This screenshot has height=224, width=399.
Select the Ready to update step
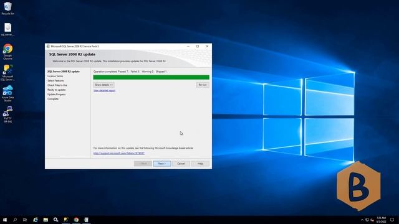(57, 90)
